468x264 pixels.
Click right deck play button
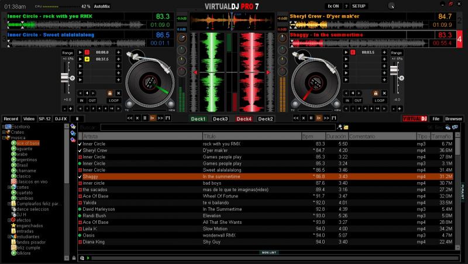click(318, 118)
